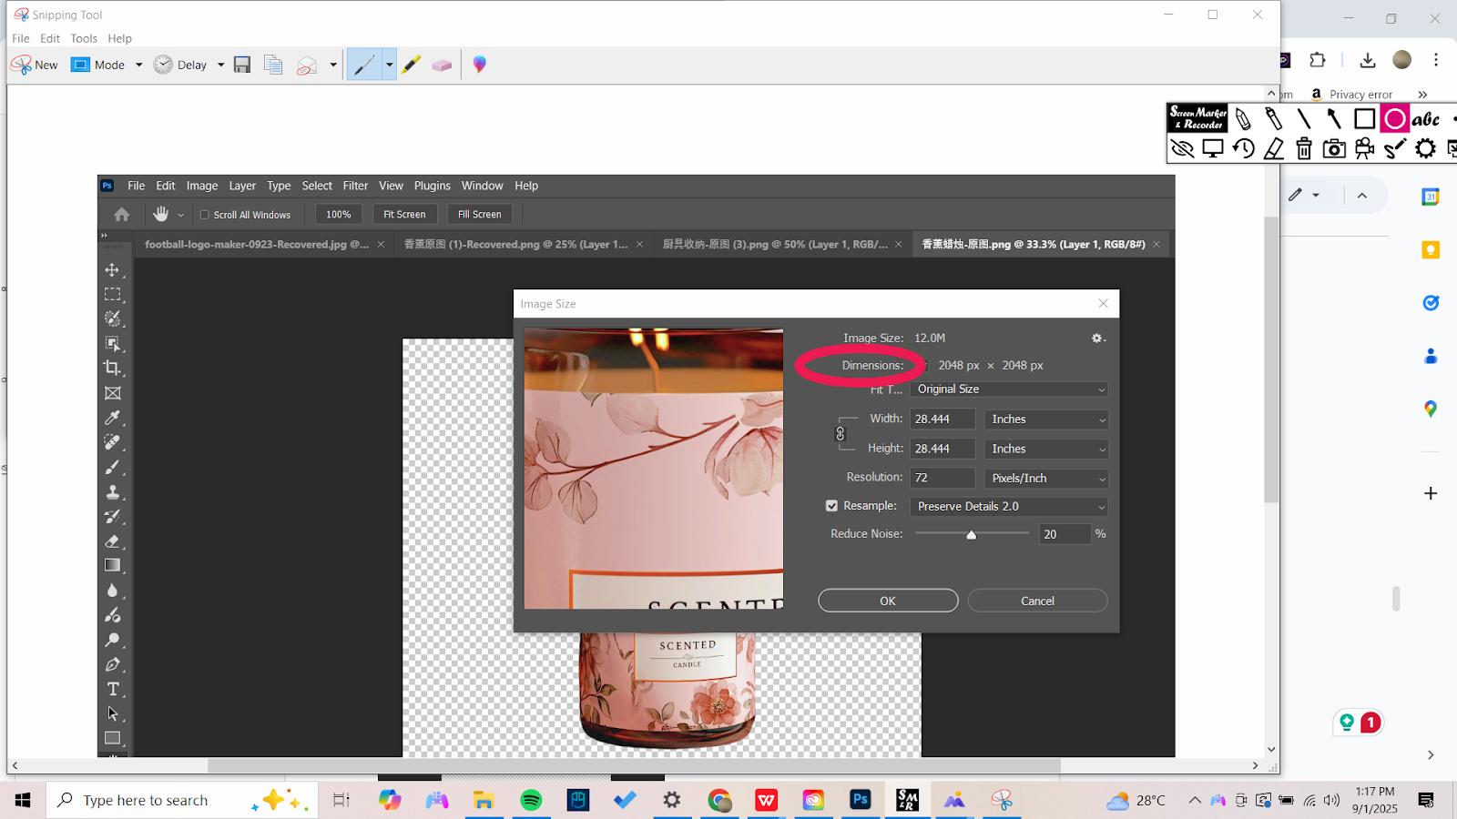1457x819 pixels.
Task: Click the Resolution value field
Action: pyautogui.click(x=942, y=478)
